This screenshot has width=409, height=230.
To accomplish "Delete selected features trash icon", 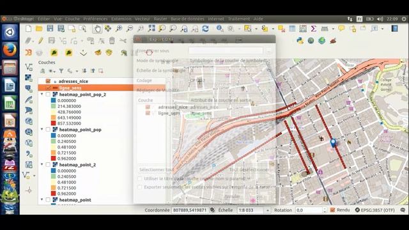I will (x=112, y=40).
